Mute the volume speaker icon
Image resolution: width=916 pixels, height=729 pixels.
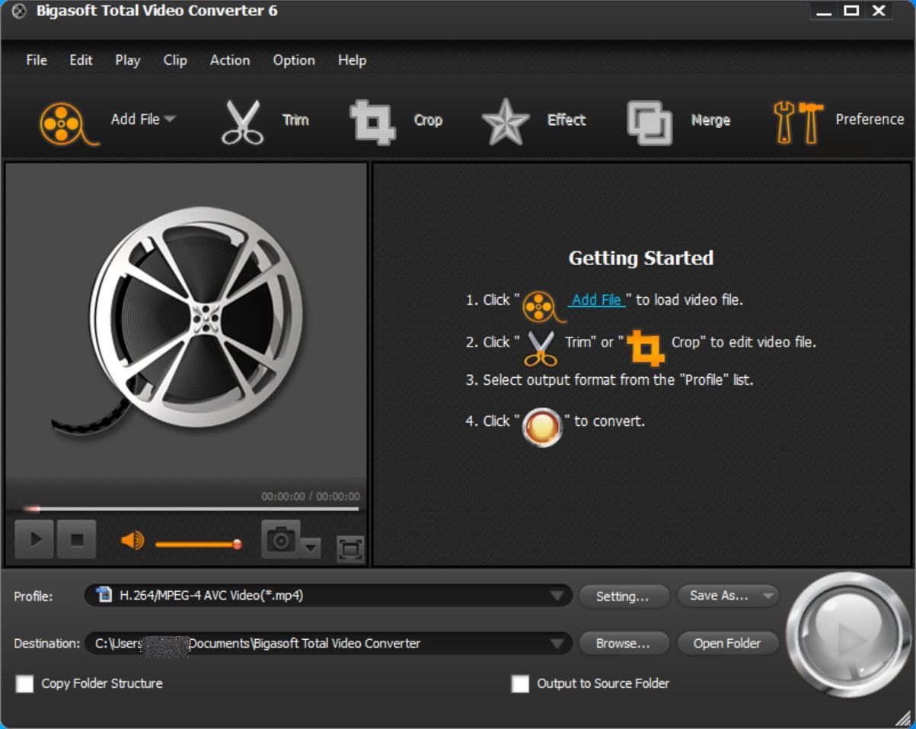coord(132,541)
